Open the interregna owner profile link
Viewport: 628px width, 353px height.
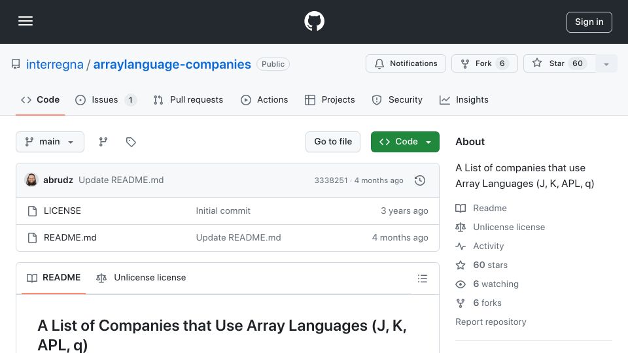click(54, 64)
